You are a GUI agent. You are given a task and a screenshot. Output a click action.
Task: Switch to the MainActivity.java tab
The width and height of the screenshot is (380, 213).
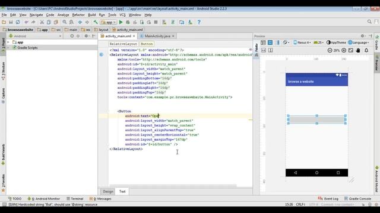click(x=157, y=36)
